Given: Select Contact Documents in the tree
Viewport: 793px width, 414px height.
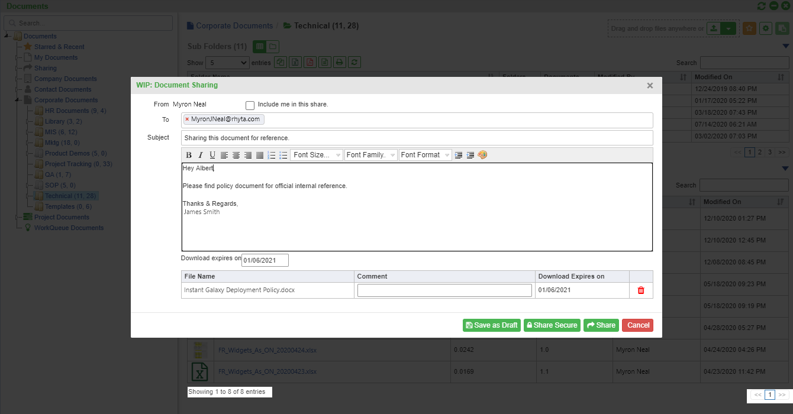Looking at the screenshot, I should [x=63, y=89].
